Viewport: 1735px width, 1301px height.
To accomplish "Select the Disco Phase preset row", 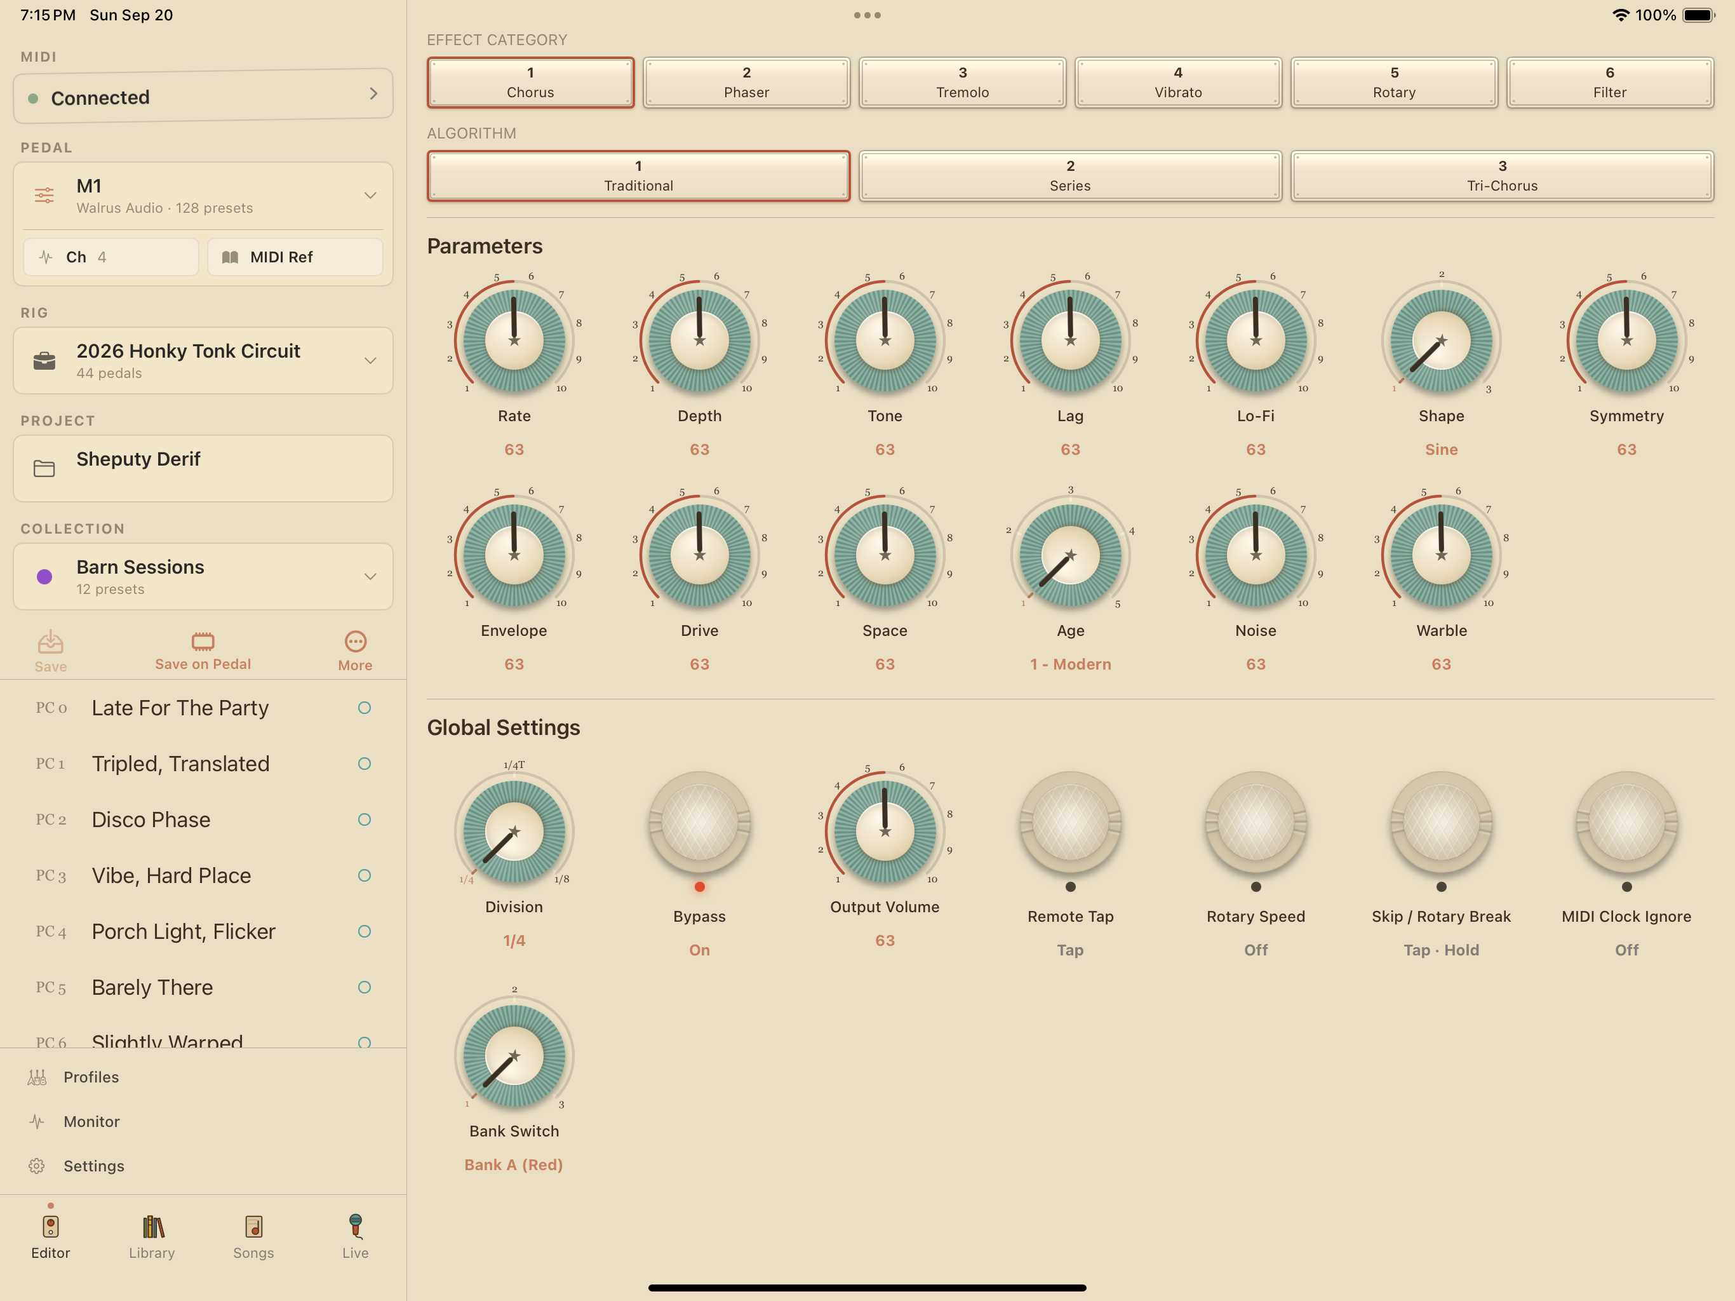I will (x=203, y=819).
